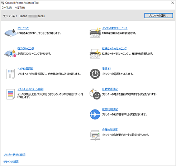176x166 pixels.
Task: Open the 自動電源設定 link
Action: pos(110,89)
